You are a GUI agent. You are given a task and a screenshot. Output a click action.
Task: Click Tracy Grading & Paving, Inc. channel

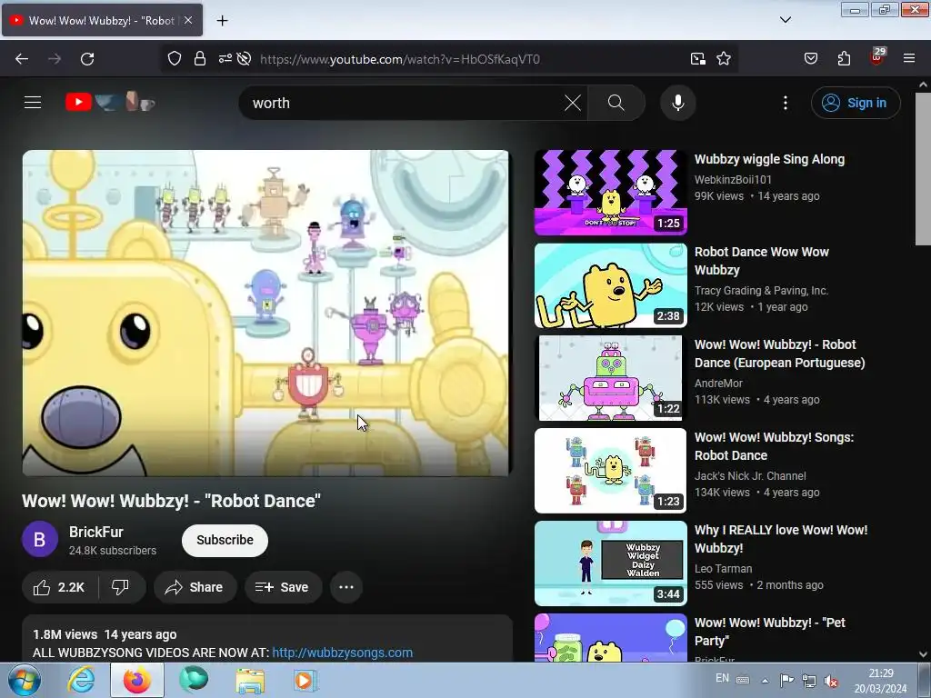[761, 290]
